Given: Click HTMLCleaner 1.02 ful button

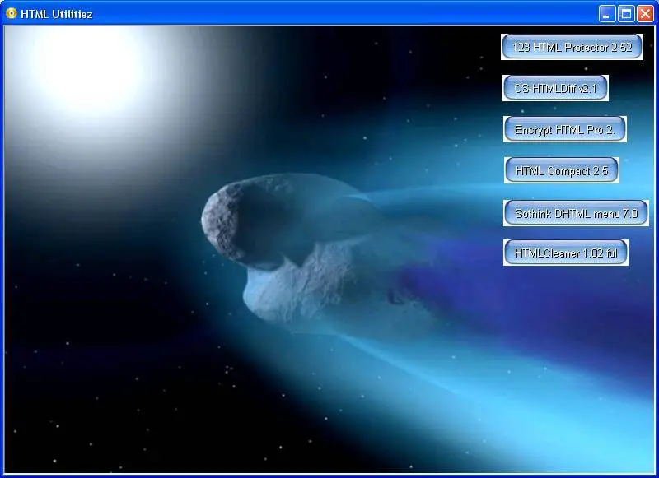Looking at the screenshot, I should [566, 253].
